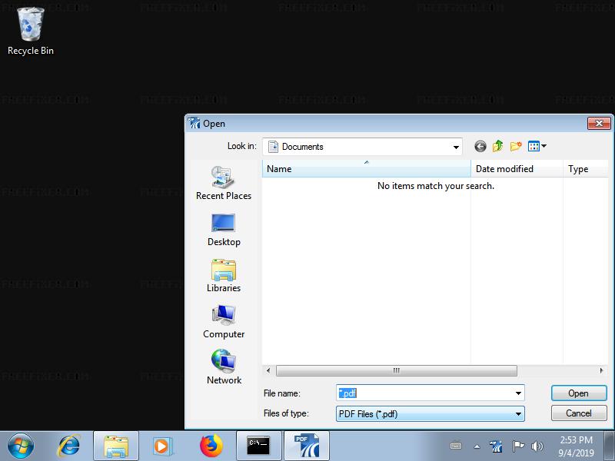Click the PDF app tray icon
This screenshot has height=461, width=615.
496,446
